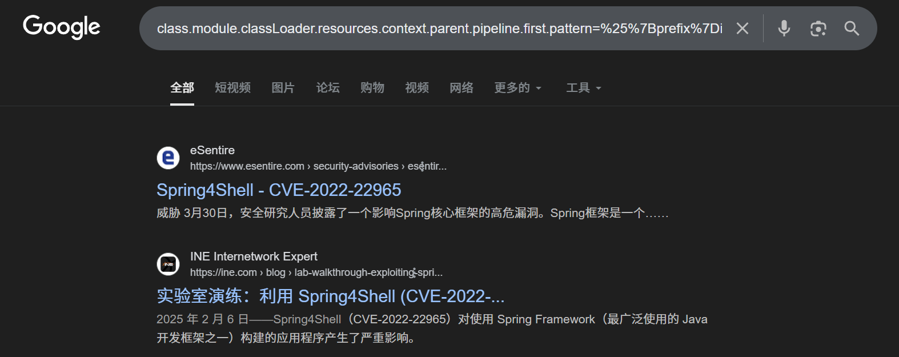This screenshot has height=357, width=899.
Task: Click the eSentire snippet starting with 威胁 3月30日
Action: click(x=412, y=213)
